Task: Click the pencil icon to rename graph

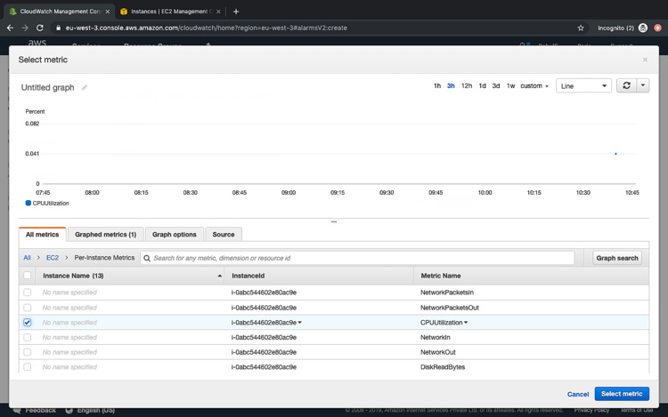Action: pos(85,88)
